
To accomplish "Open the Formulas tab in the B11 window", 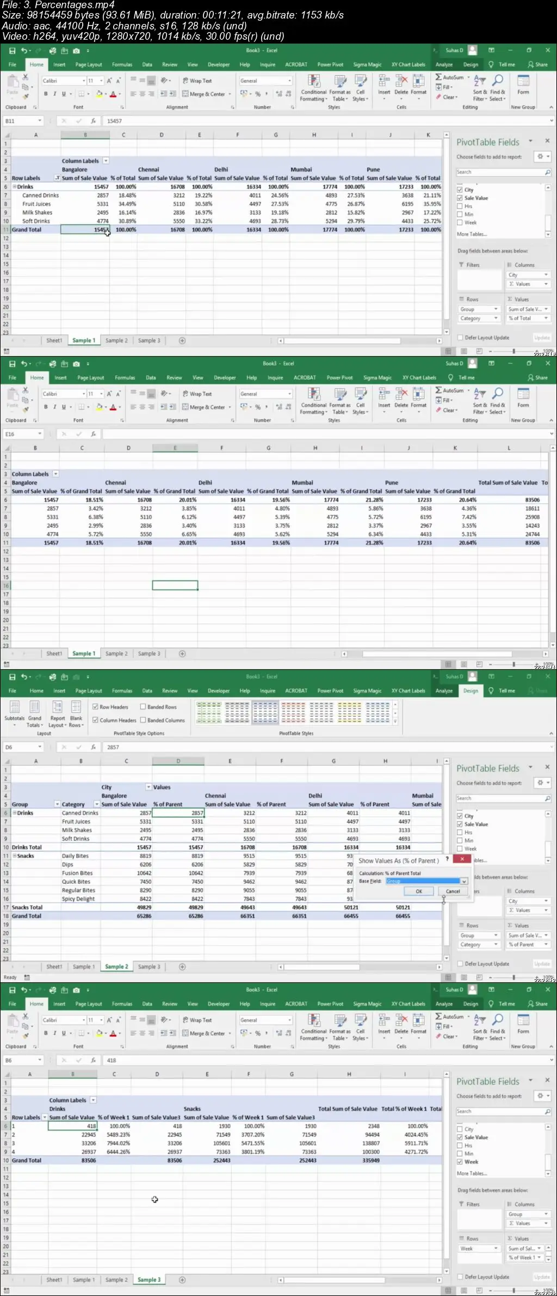I will 122,64.
